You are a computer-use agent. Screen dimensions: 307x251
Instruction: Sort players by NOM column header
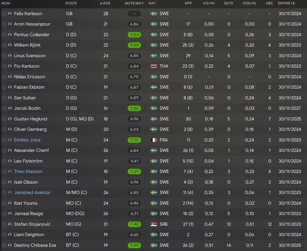click(x=6, y=3)
